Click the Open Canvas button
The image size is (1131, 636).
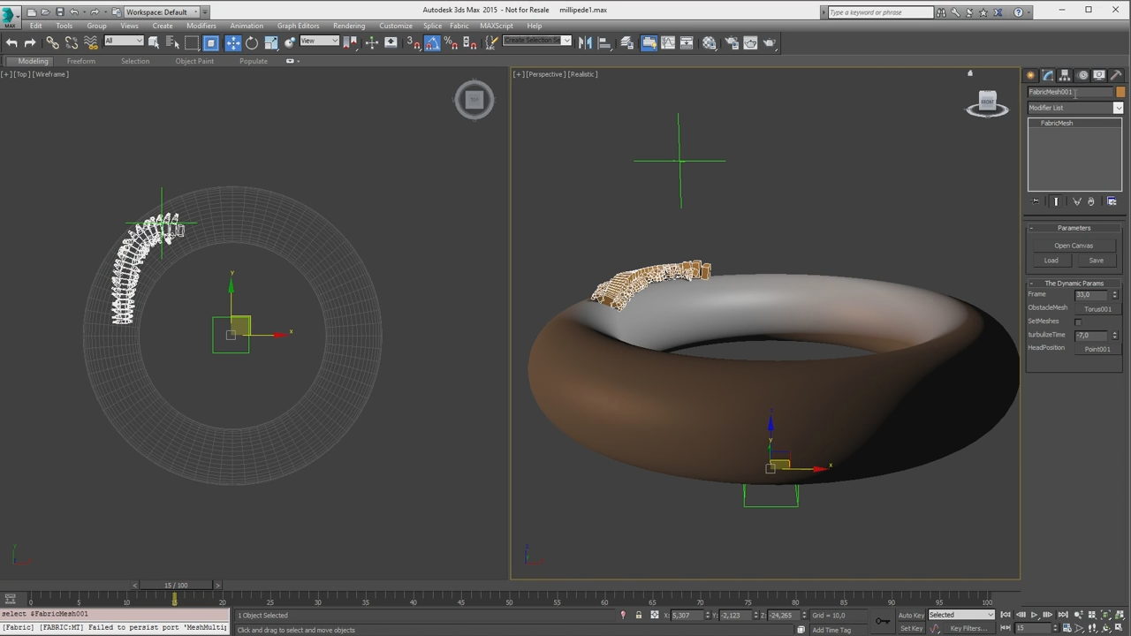pos(1074,246)
